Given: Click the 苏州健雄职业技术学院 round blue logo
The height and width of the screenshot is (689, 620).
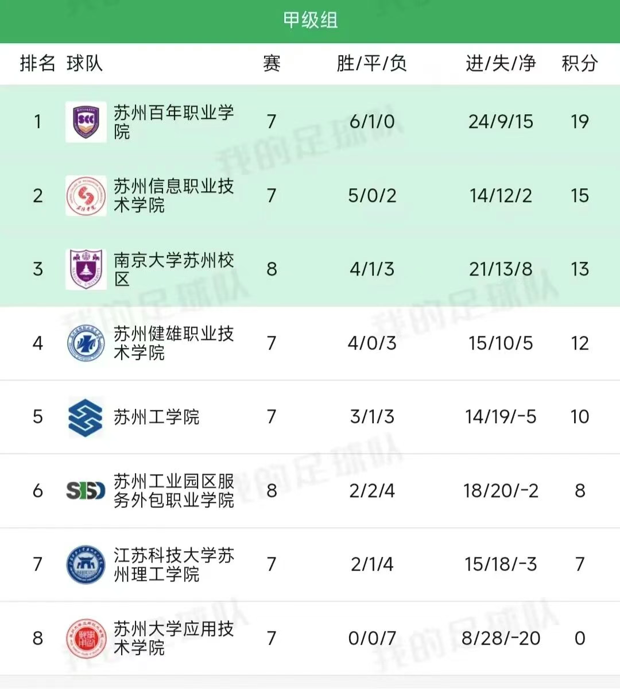Looking at the screenshot, I should [86, 343].
